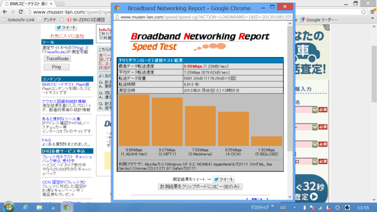Open the itokoichi-Link bookmark
Viewport: 377px width, 212px height.
coord(19,19)
